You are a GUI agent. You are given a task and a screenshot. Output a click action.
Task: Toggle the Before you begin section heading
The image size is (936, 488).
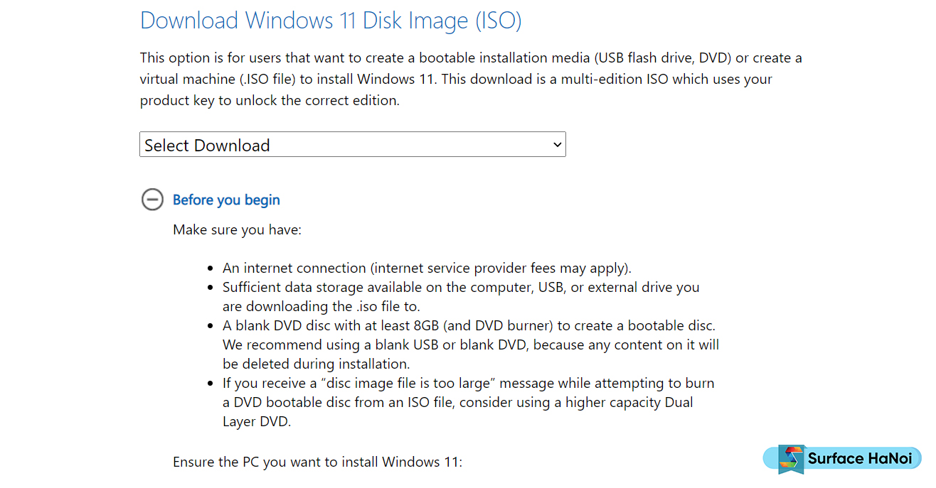click(x=226, y=200)
